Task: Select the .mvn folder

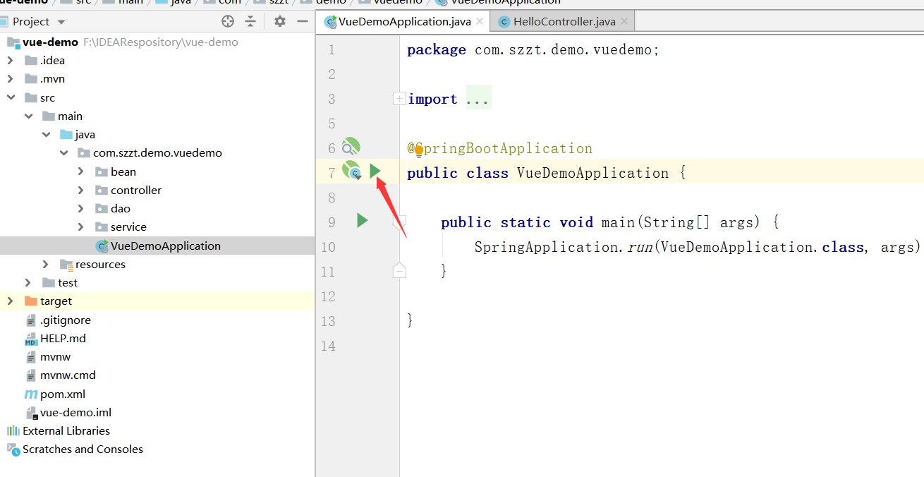Action: click(x=52, y=79)
